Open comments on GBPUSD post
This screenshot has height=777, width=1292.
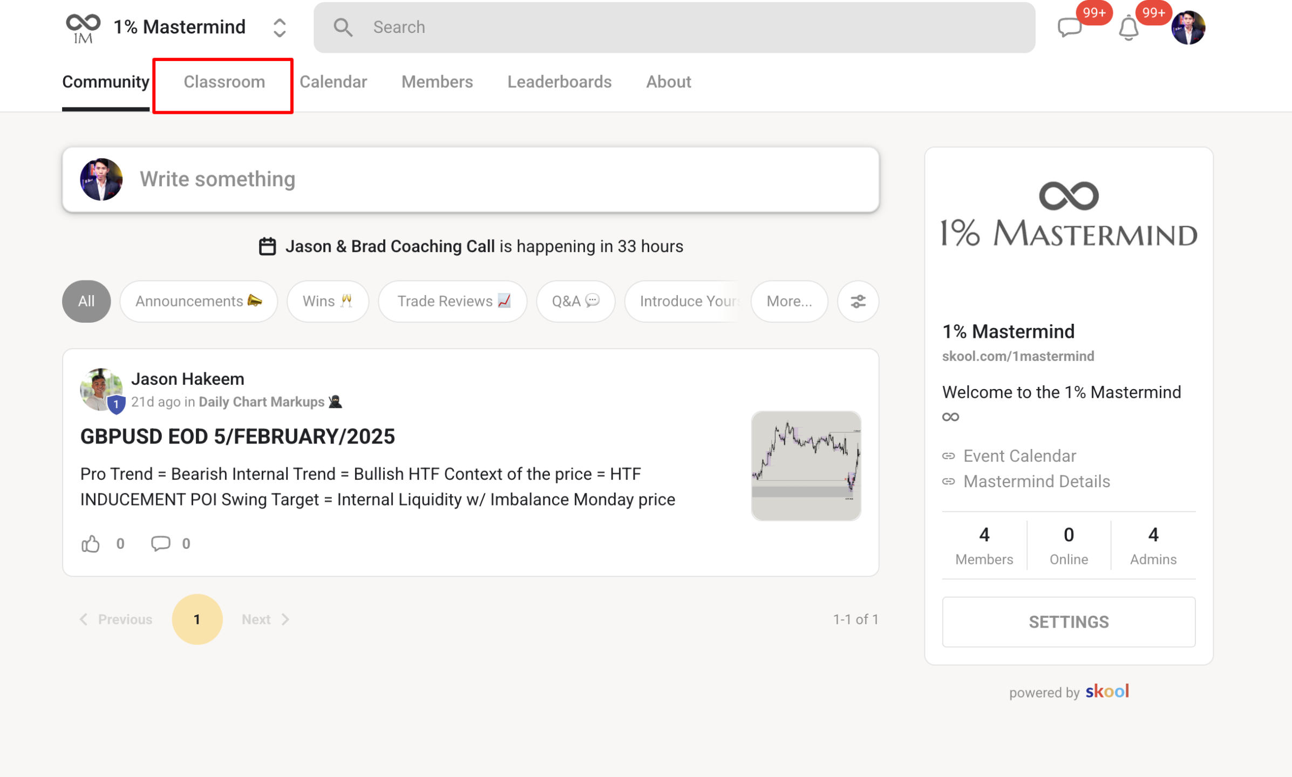point(160,544)
